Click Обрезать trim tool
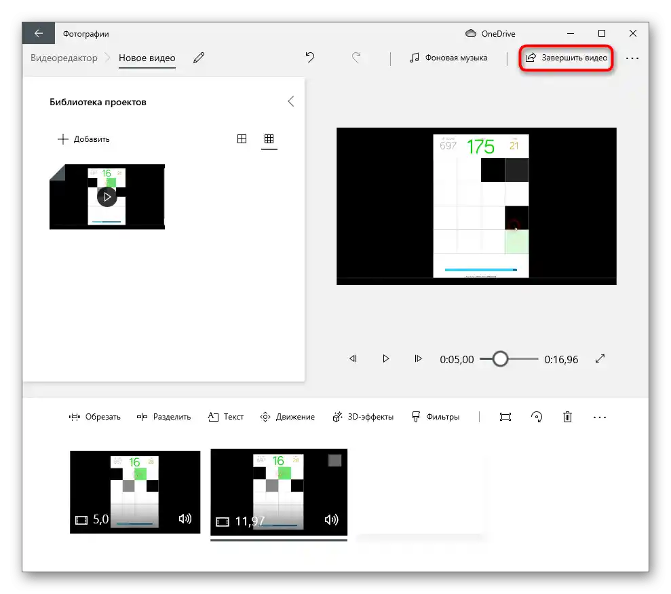671x594 pixels. pos(94,417)
